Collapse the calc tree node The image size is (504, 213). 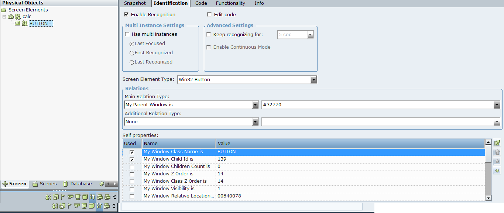click(4, 17)
